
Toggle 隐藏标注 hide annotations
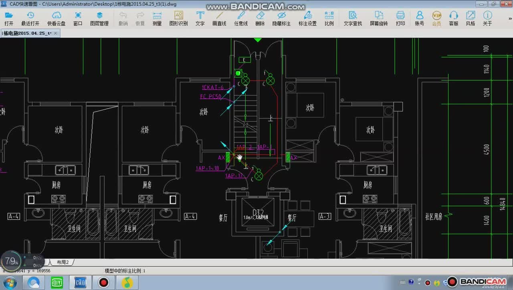click(x=281, y=18)
